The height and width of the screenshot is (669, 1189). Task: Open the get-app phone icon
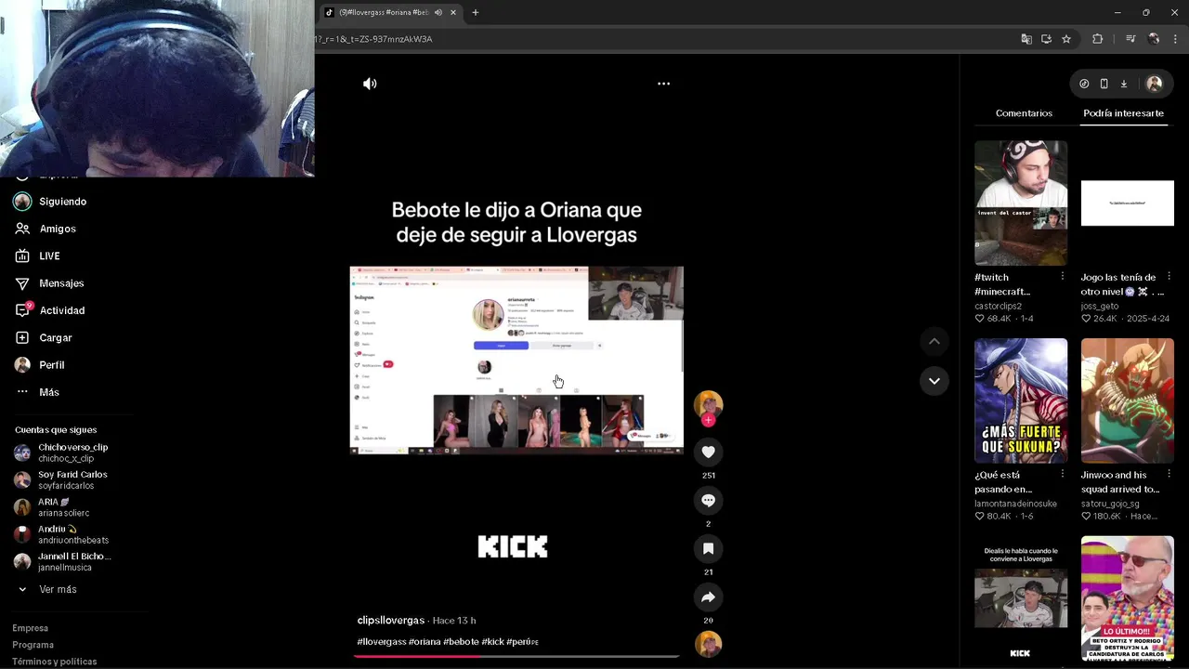pos(1104,84)
